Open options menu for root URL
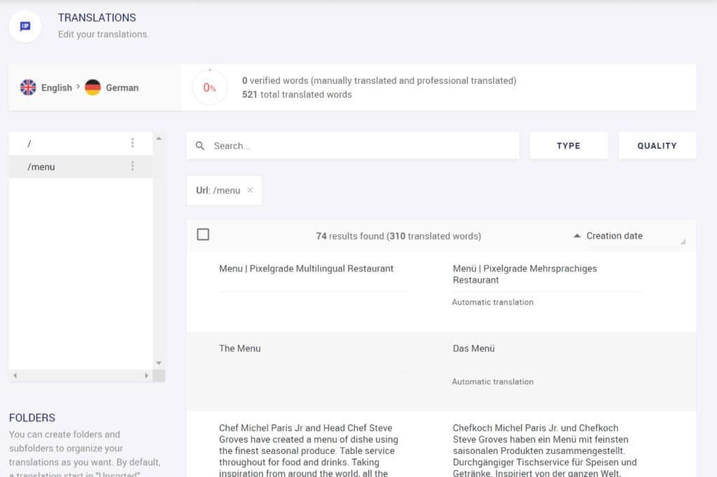The image size is (717, 477). pyautogui.click(x=132, y=143)
